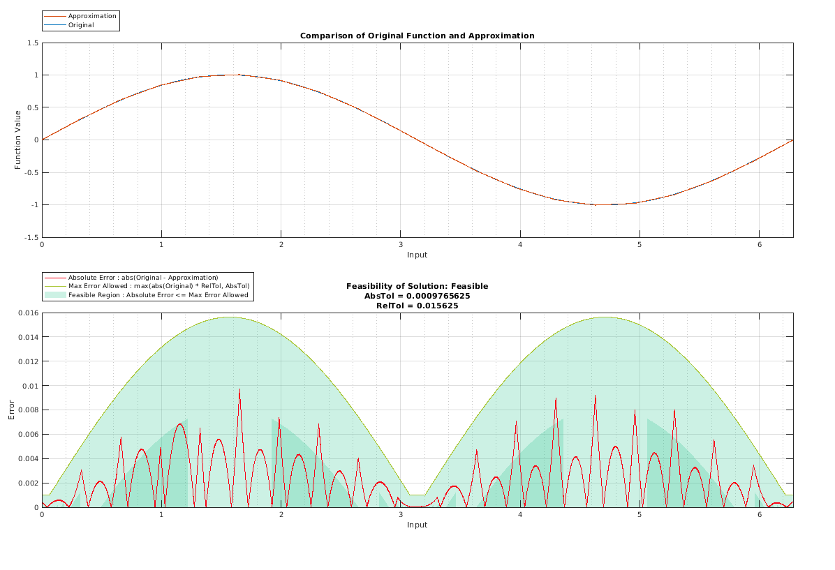The image size is (835, 570).
Task: Select the AbsTol value title line
Action: tap(417, 296)
